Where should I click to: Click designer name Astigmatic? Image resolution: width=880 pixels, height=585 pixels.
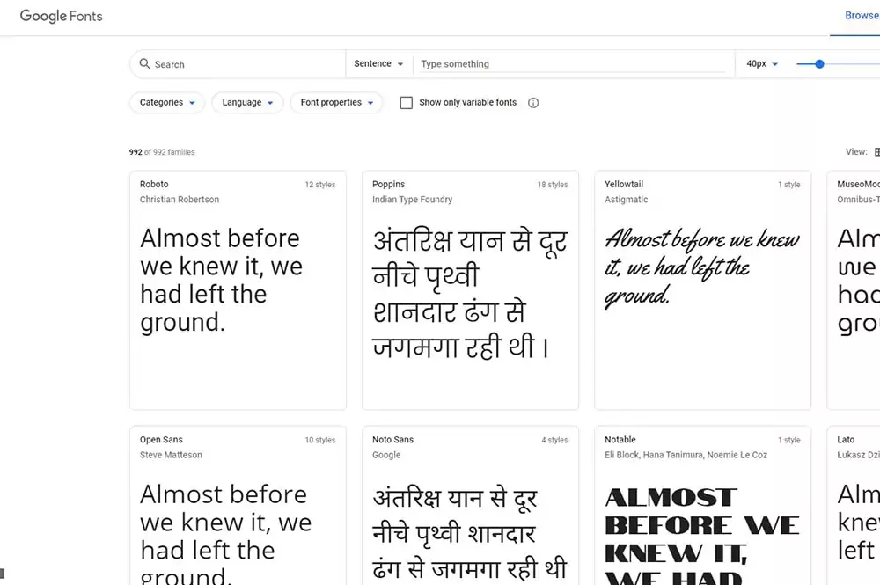coord(627,199)
